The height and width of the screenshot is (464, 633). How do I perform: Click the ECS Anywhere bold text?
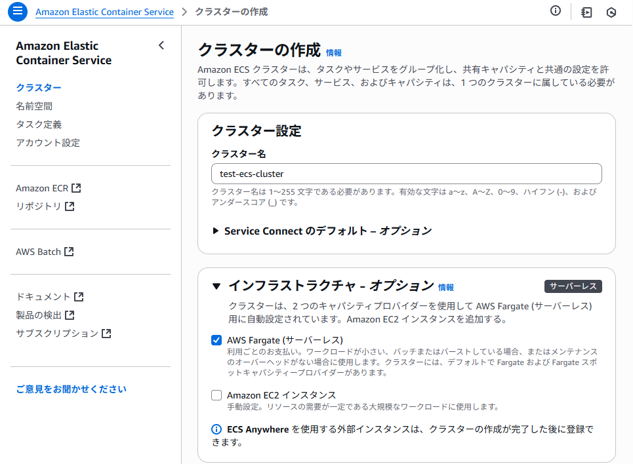[x=258, y=429]
